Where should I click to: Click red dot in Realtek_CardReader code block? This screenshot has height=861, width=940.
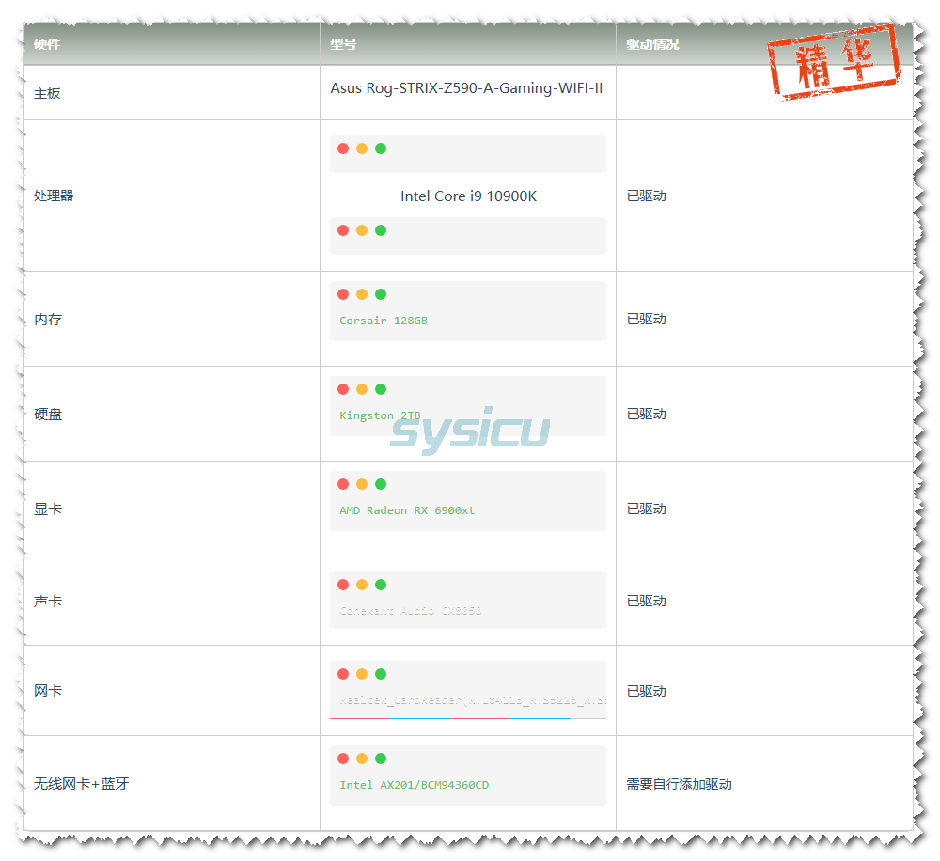click(x=343, y=674)
